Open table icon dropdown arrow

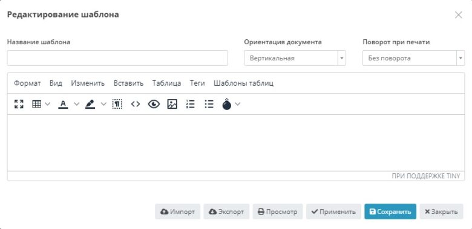48,104
